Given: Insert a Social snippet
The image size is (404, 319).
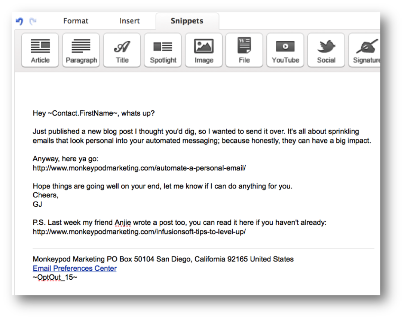Looking at the screenshot, I should (326, 50).
